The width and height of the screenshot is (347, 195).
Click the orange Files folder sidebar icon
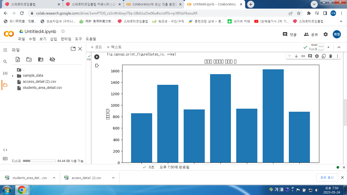(5, 85)
